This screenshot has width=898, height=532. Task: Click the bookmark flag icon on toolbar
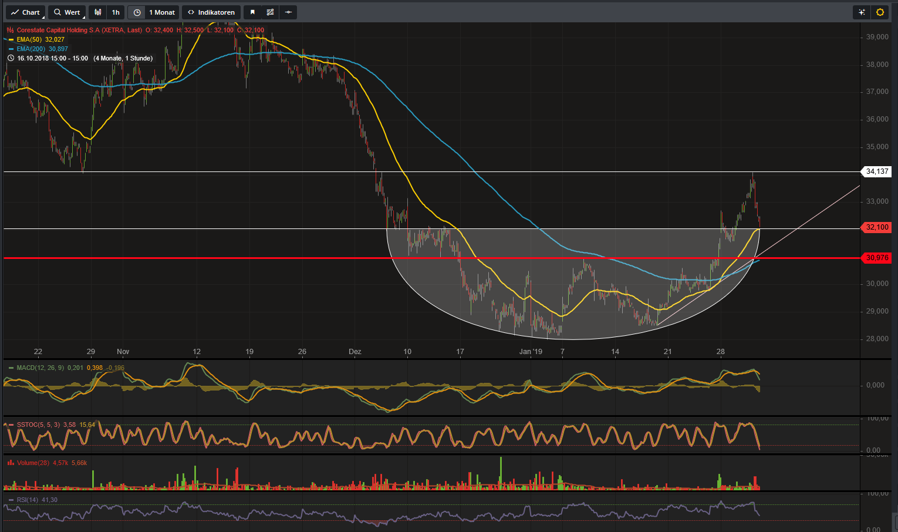[252, 12]
